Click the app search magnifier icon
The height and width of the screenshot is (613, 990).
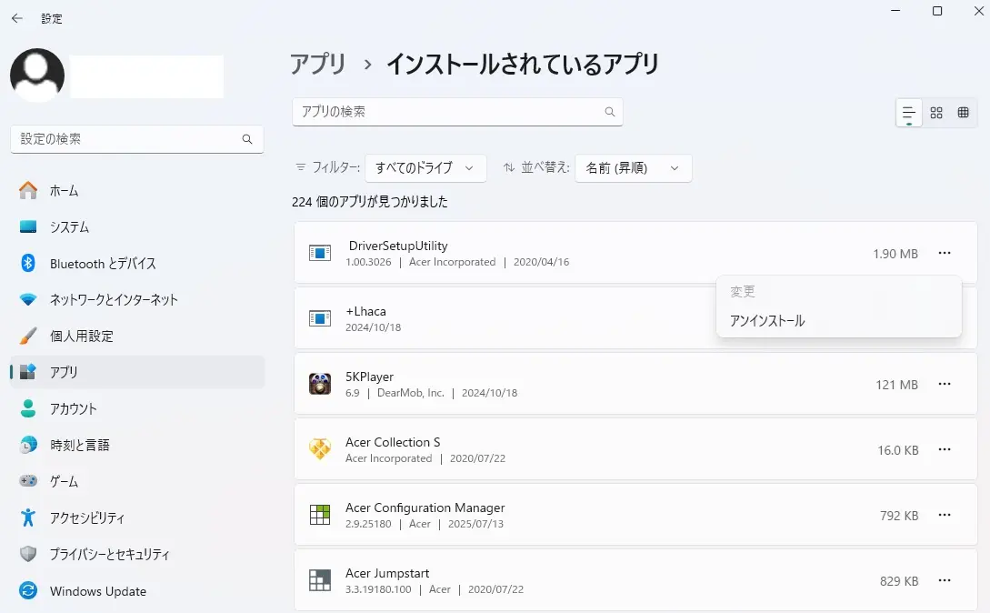[609, 112]
